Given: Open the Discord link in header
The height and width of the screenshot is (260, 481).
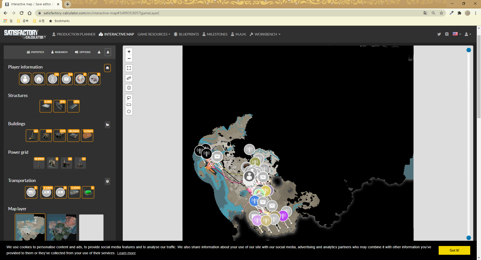Looking at the screenshot, I should [x=447, y=34].
